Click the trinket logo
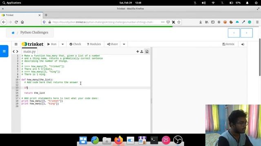This screenshot has height=146, width=261. [33, 44]
